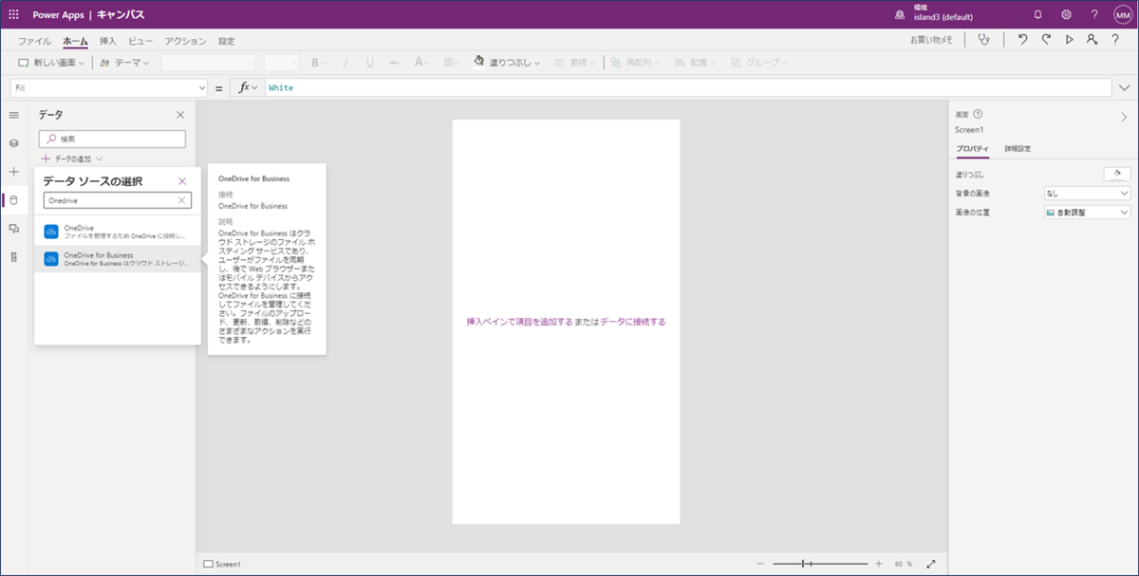
Task: Open 背景の画像 dropdown
Action: click(x=1087, y=194)
